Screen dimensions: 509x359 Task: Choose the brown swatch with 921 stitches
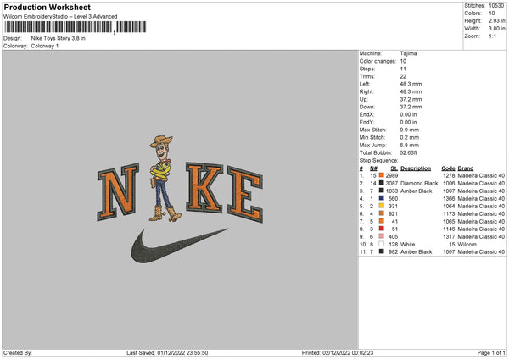[382, 213]
